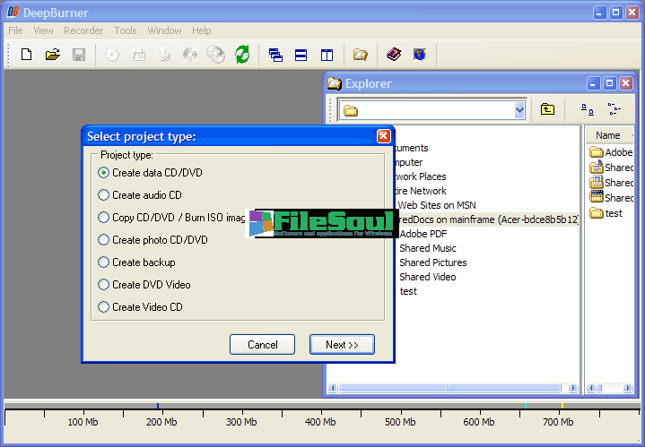
Task: Select Shared Music in folder tree
Action: point(427,248)
